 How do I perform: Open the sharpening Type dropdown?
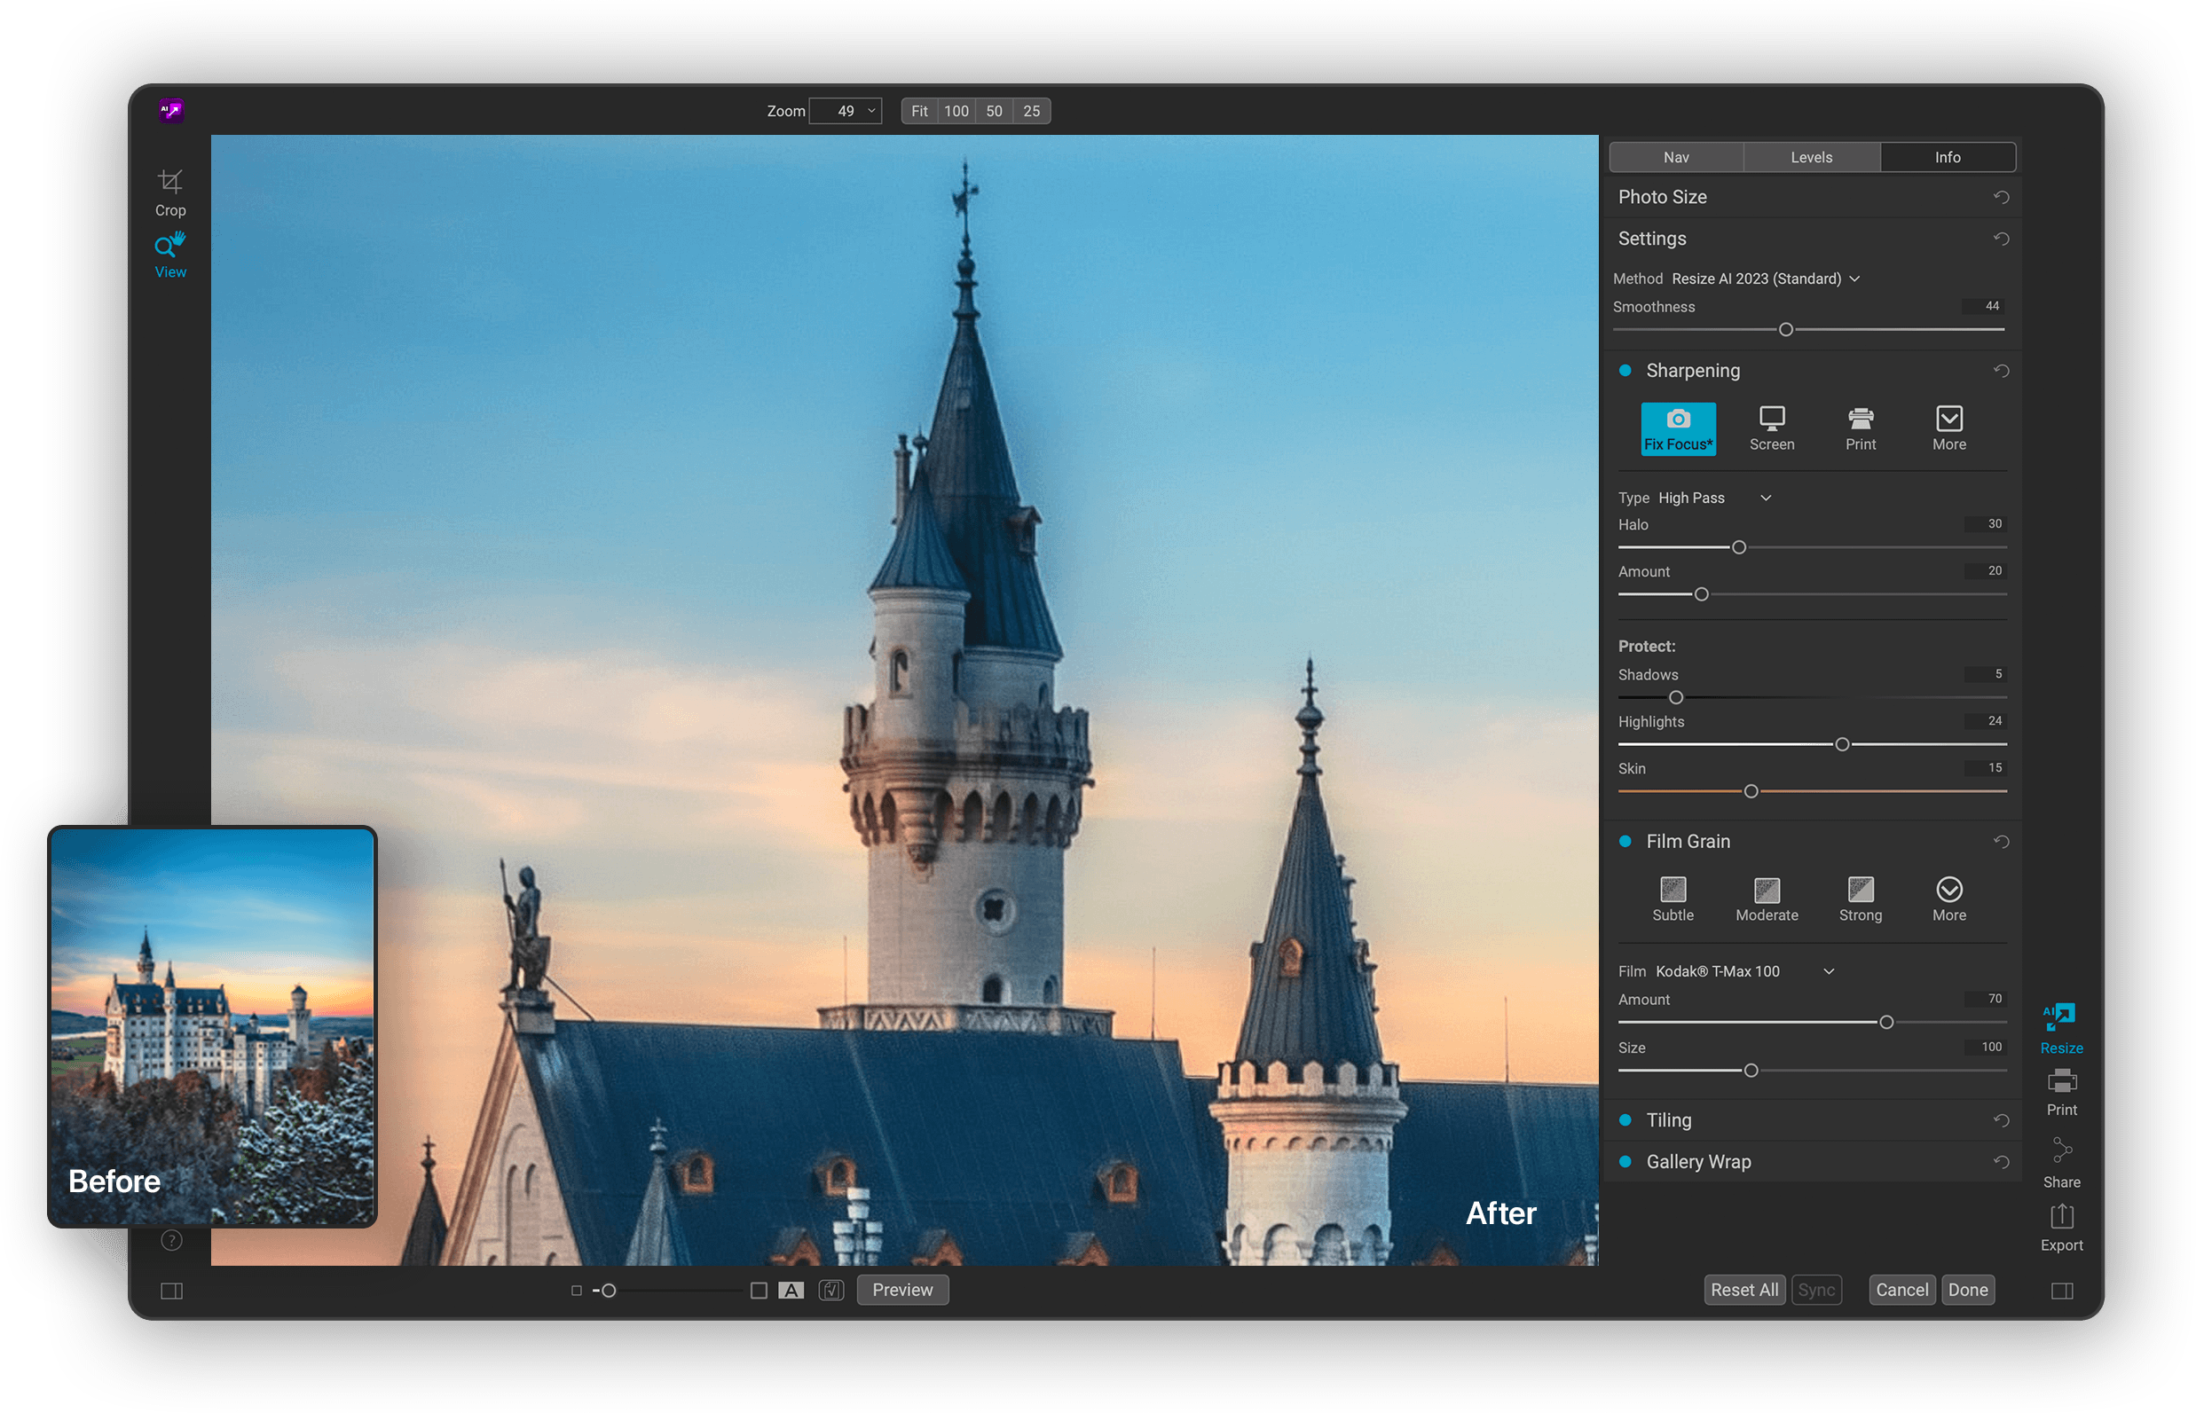tap(1767, 498)
